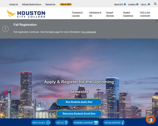Viewport: 158px width, 126px height.
Task: Click Returning Students Enroll Now button
Action: pyautogui.click(x=79, y=114)
